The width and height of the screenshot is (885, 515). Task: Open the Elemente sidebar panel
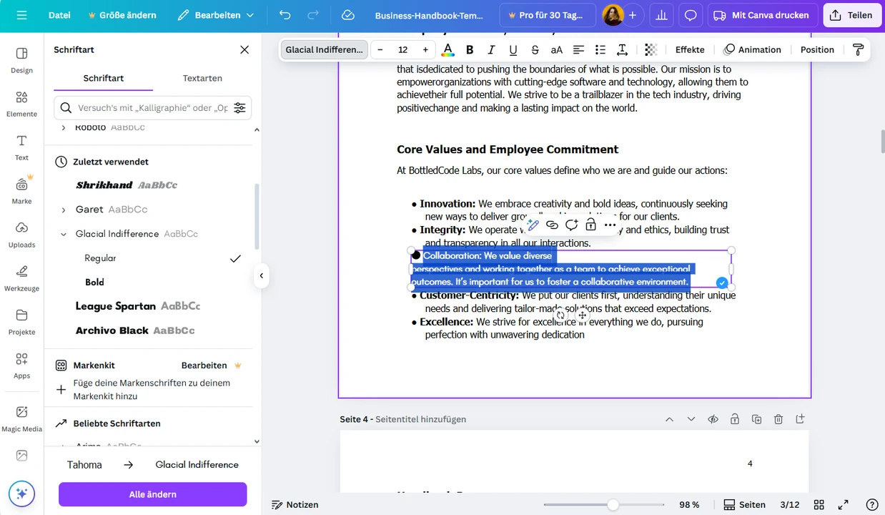21,104
